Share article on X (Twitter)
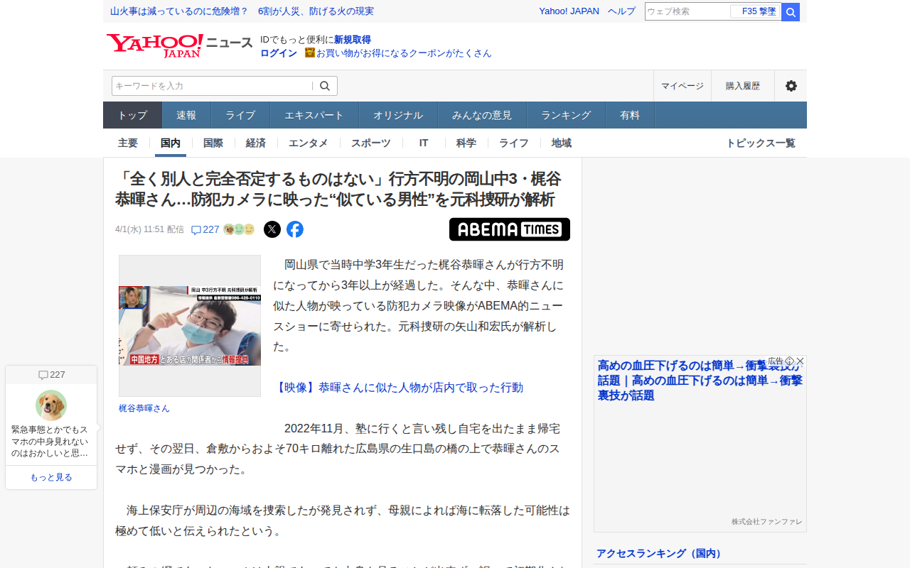910x568 pixels. (x=272, y=229)
